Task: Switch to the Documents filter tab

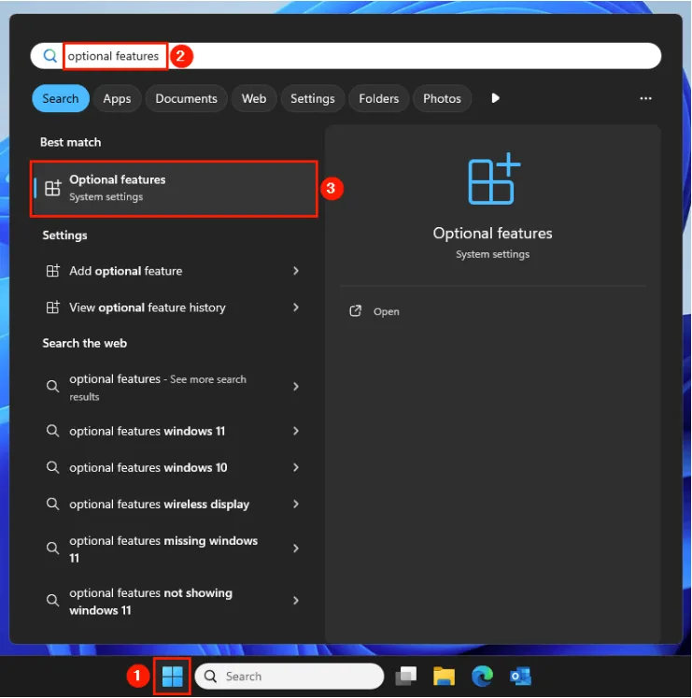Action: (186, 99)
